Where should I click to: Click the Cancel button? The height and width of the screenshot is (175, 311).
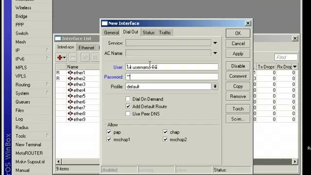[238, 43]
